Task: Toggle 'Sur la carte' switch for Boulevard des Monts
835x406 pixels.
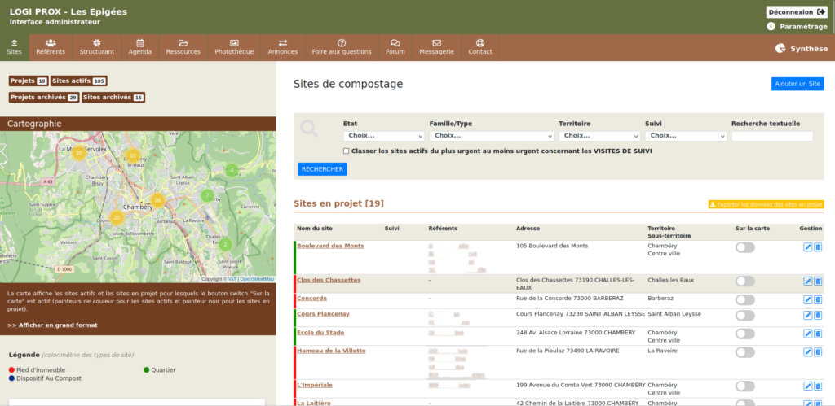Action: pos(744,247)
